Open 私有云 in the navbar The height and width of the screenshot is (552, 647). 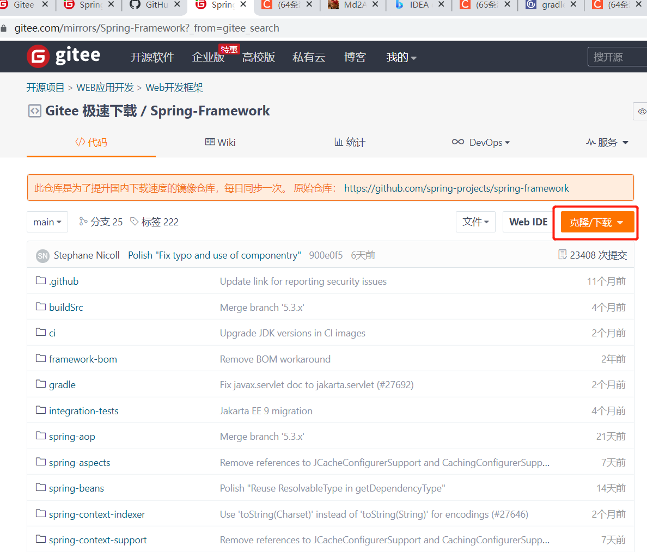pos(309,57)
